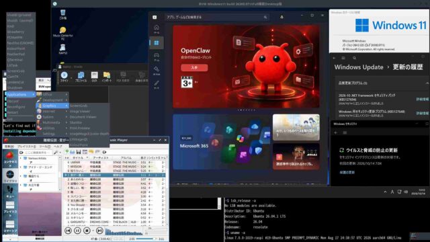Click search icon in Windows Update settings
This screenshot has width=430, height=242.
(x=354, y=58)
